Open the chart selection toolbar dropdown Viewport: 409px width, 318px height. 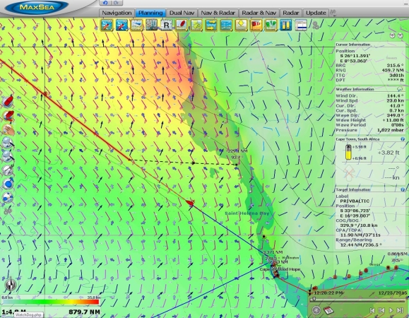pos(136,25)
